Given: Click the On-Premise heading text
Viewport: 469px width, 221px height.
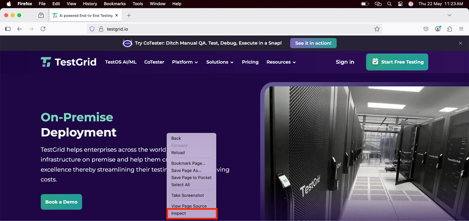Looking at the screenshot, I should [77, 117].
